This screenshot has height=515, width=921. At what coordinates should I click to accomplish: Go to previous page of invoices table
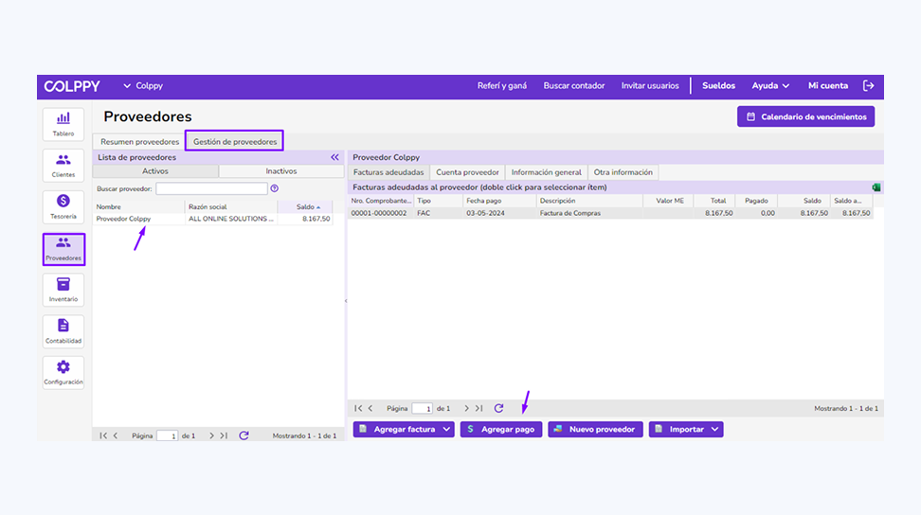point(370,408)
